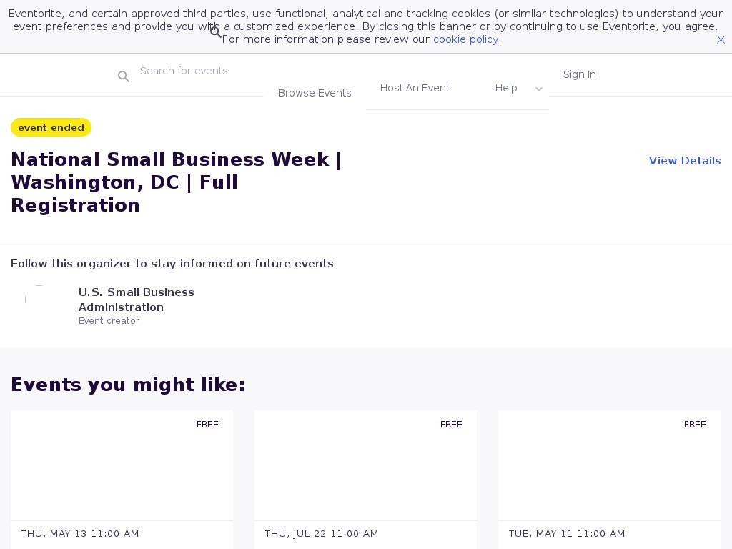Click the organizer avatar beside Event creator
Viewport: 732px width, 549px height.
point(39,300)
